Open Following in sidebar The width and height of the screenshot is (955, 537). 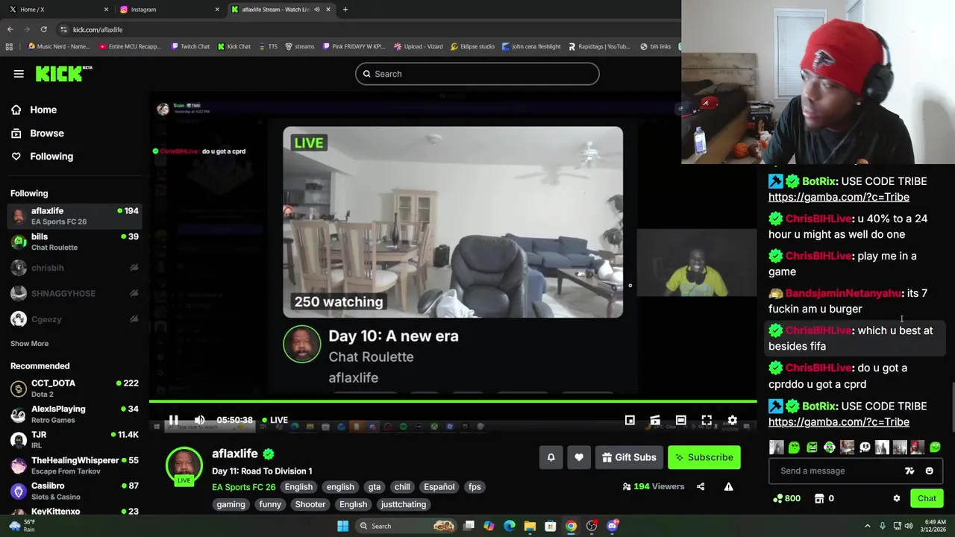coord(51,156)
